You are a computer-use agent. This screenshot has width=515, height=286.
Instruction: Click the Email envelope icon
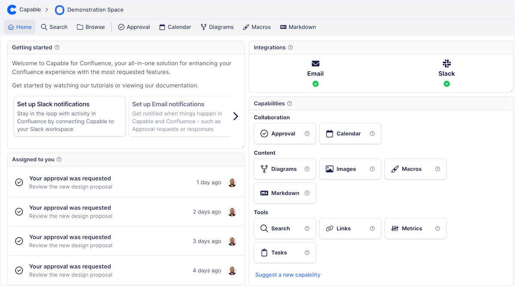coord(315,64)
